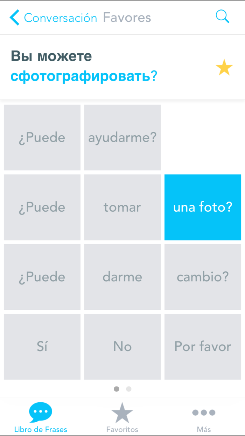Deselect the blue 'una foto?' word tile

(x=203, y=207)
